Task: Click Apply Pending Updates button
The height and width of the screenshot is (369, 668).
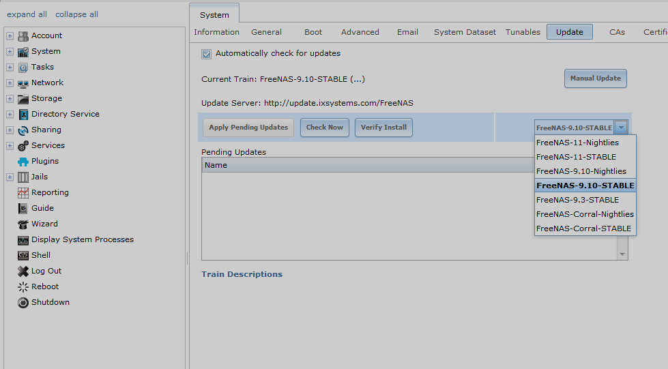Action: pyautogui.click(x=248, y=128)
